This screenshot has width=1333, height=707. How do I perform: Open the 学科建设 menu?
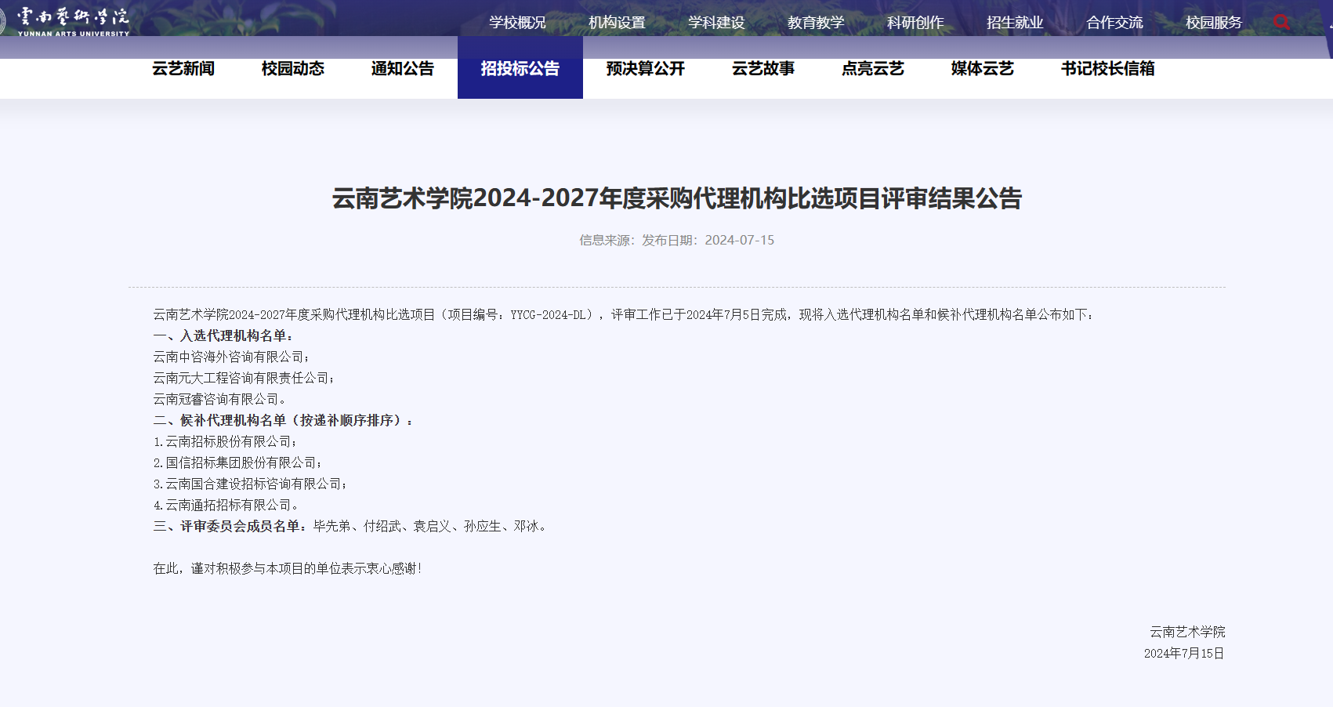click(716, 23)
